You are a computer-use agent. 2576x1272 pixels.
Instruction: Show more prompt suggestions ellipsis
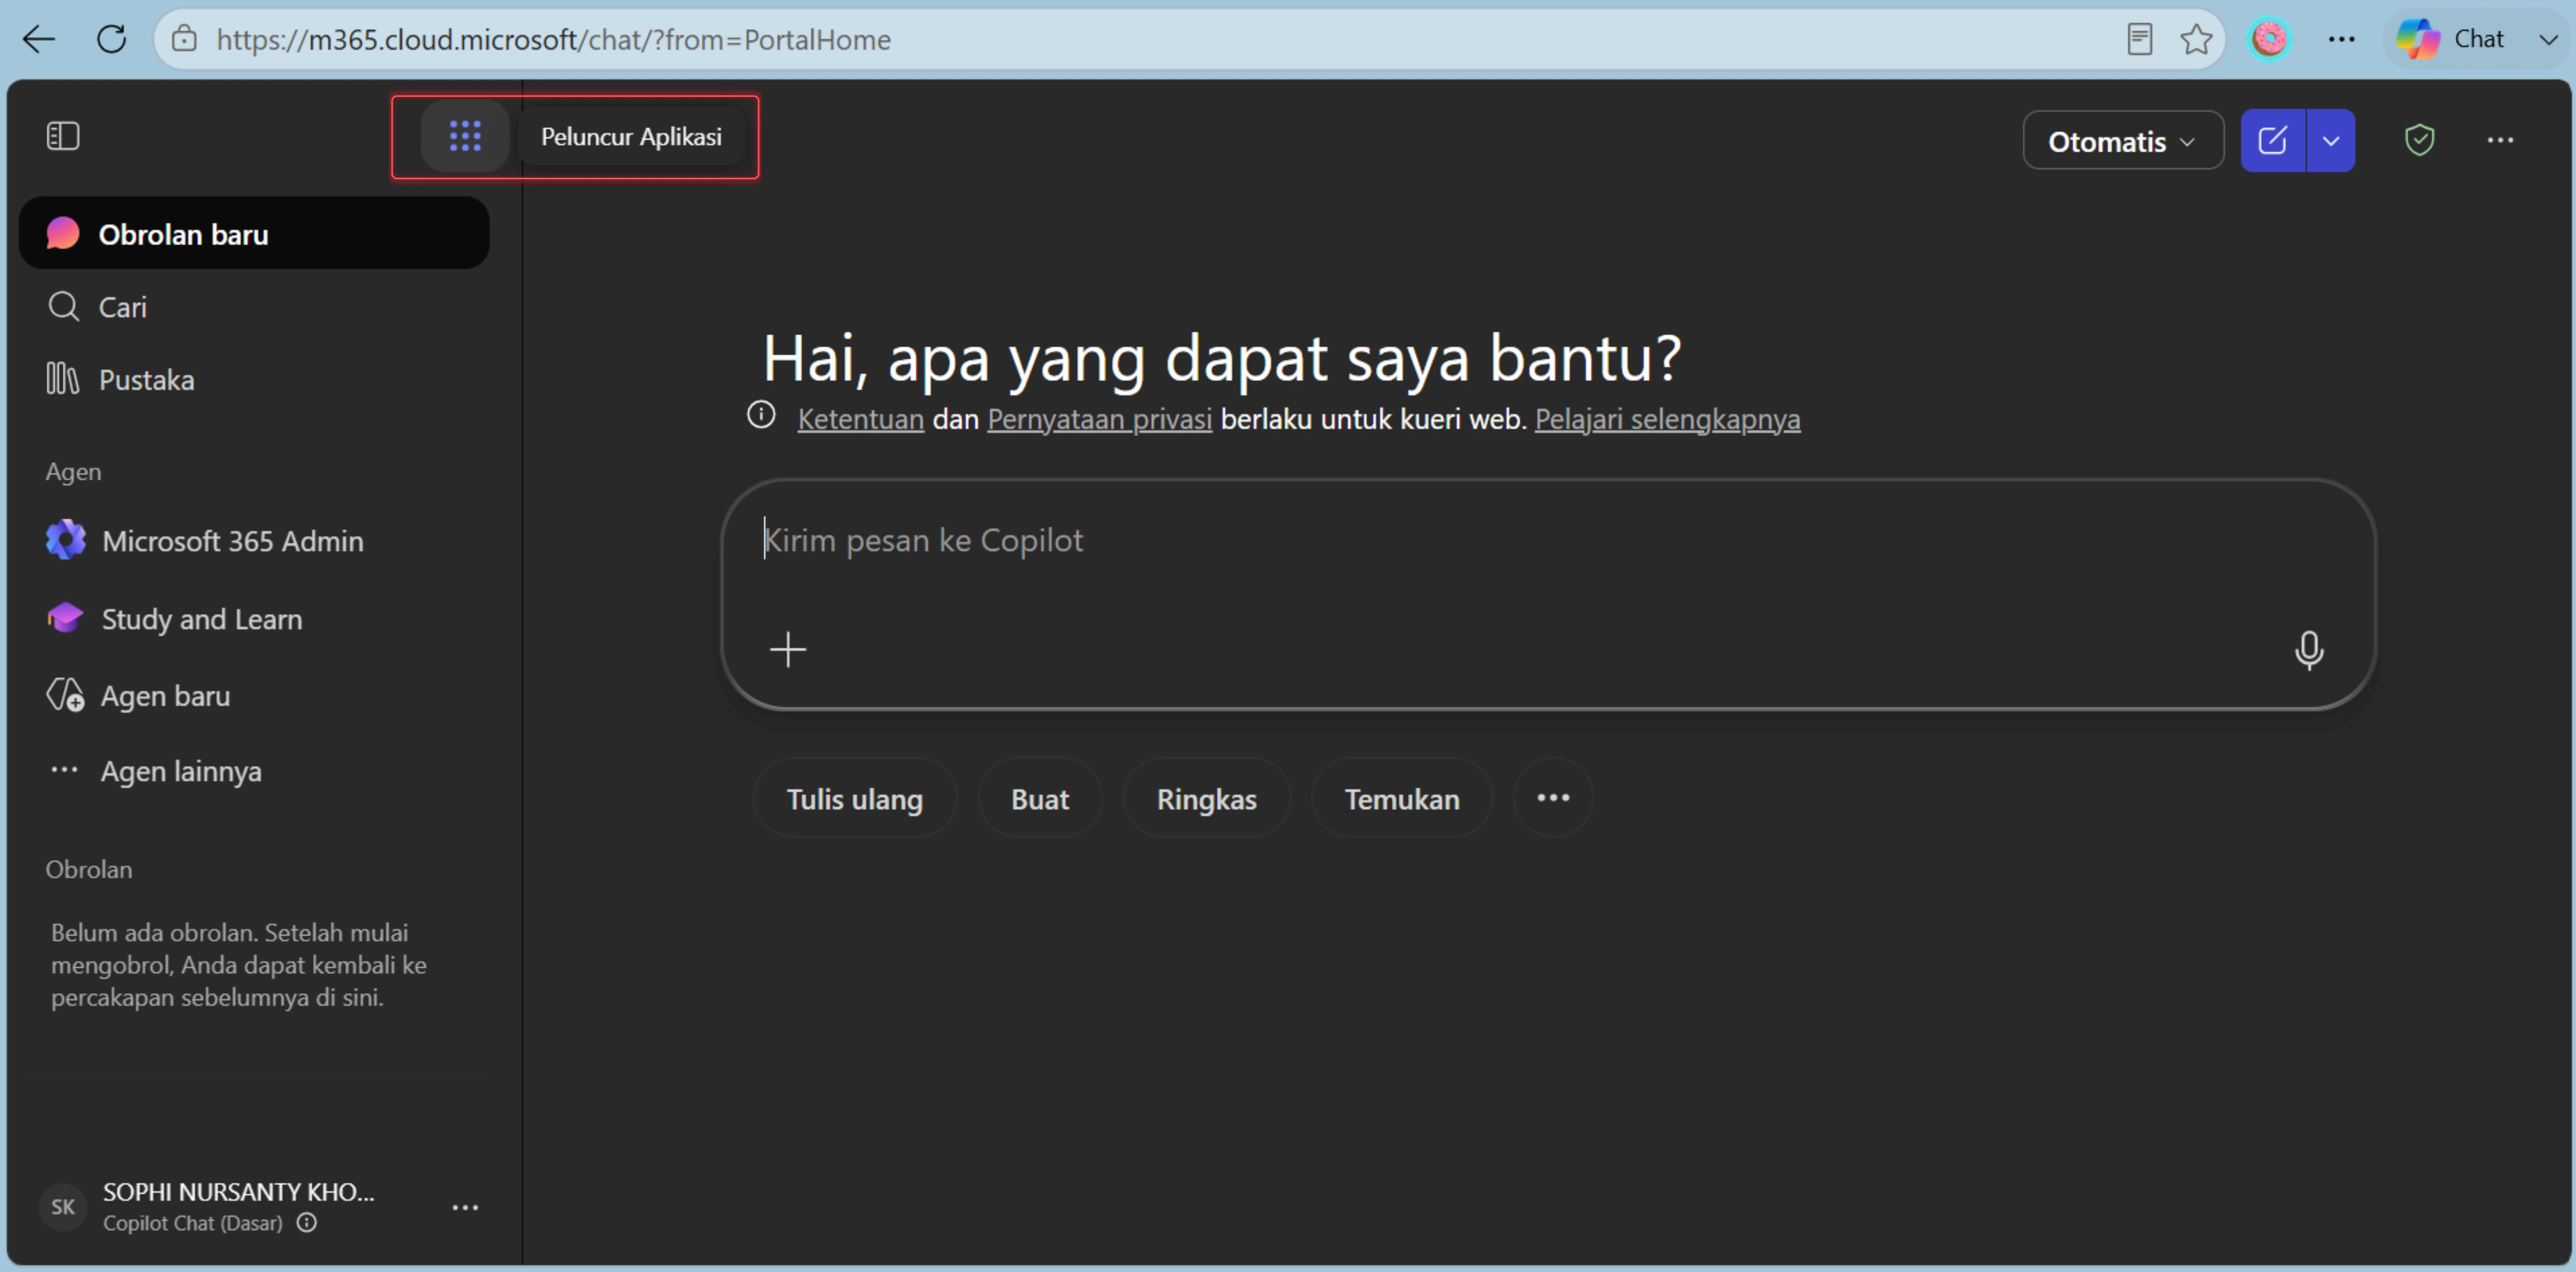(x=1553, y=798)
